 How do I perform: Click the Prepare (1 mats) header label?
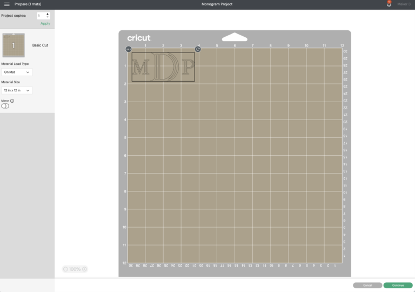(x=28, y=4)
